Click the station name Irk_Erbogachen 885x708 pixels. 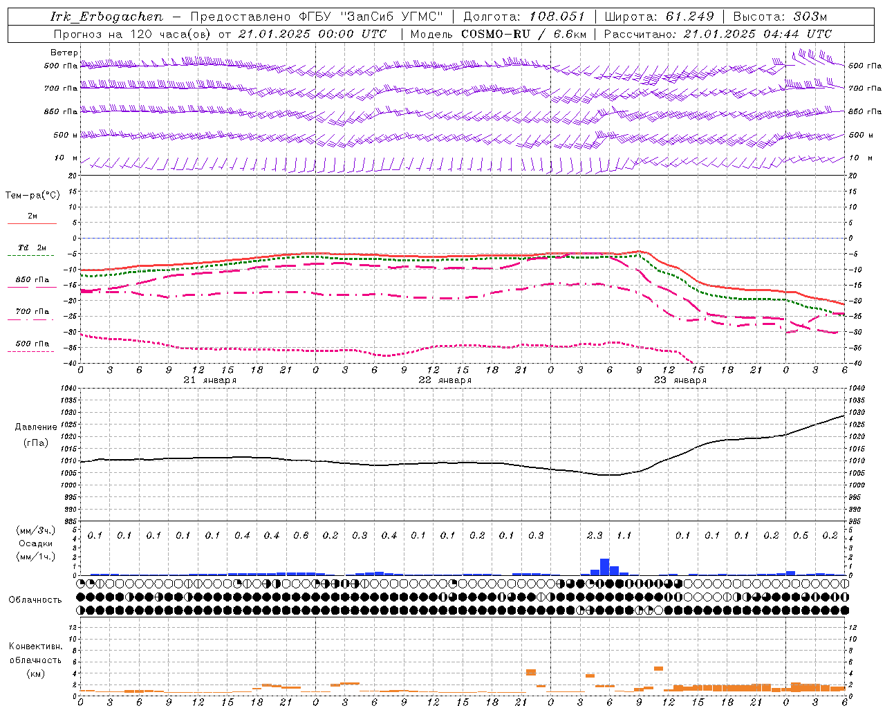[x=107, y=17]
